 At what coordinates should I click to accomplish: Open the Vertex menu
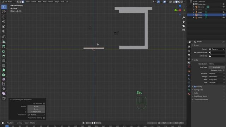click(x=50, y=2)
